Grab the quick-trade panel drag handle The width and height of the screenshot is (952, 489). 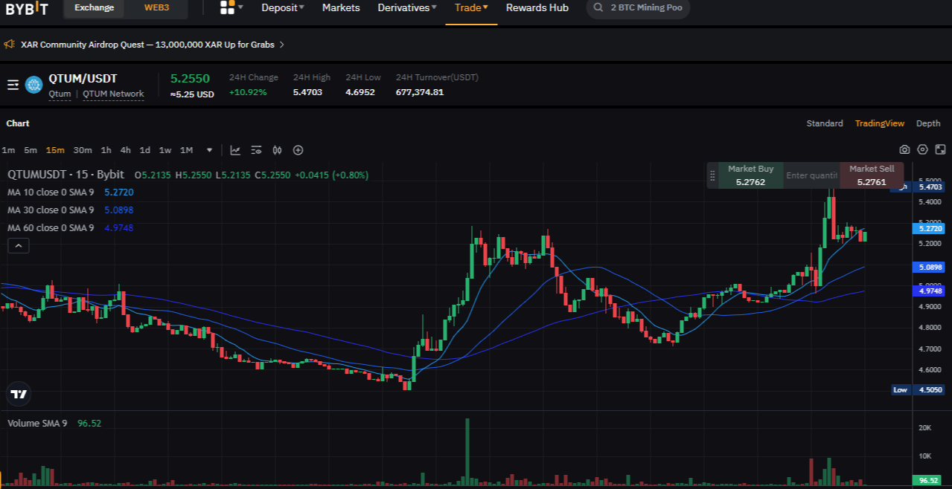[x=712, y=176]
